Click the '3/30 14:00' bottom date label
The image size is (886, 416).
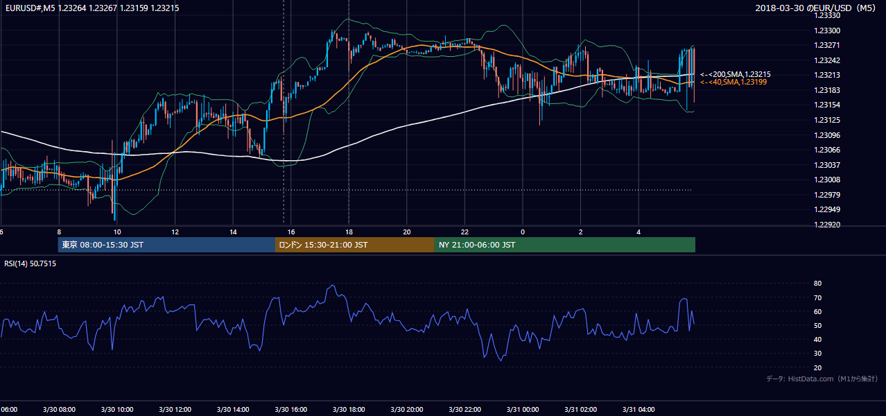point(233,410)
